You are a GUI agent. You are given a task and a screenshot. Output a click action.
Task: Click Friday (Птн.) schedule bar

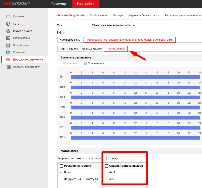click(x=135, y=118)
